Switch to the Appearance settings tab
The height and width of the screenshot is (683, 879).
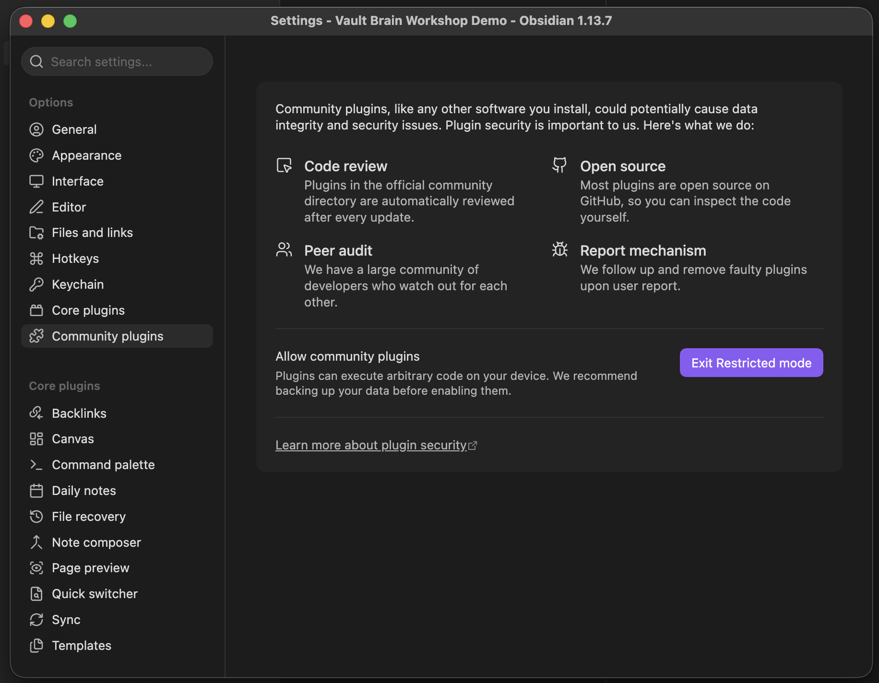click(117, 155)
